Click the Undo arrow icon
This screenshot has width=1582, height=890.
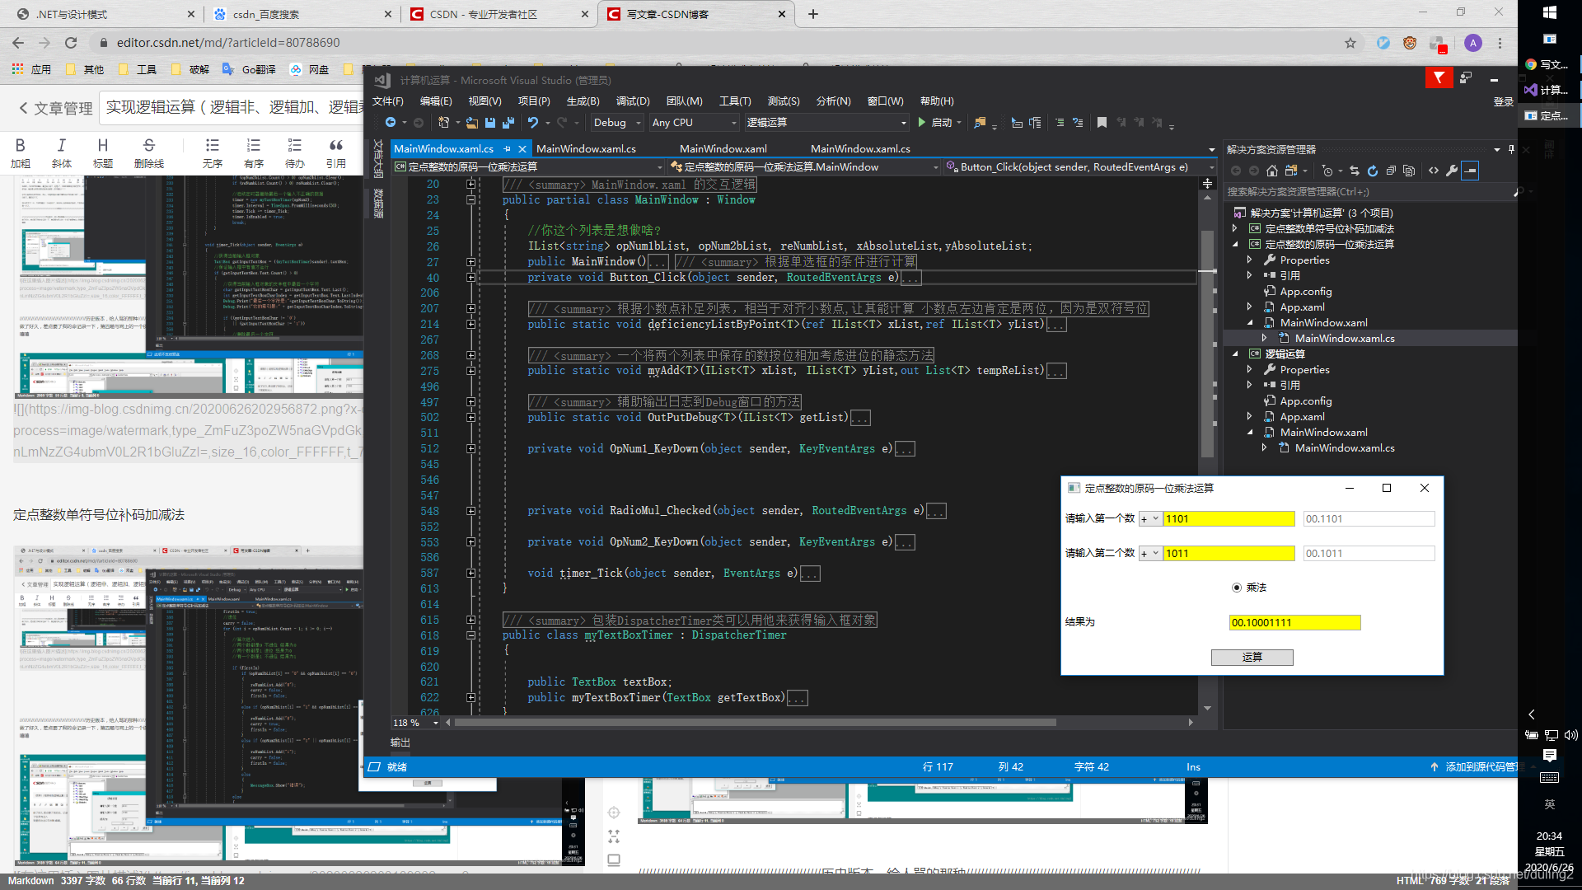[x=533, y=123]
